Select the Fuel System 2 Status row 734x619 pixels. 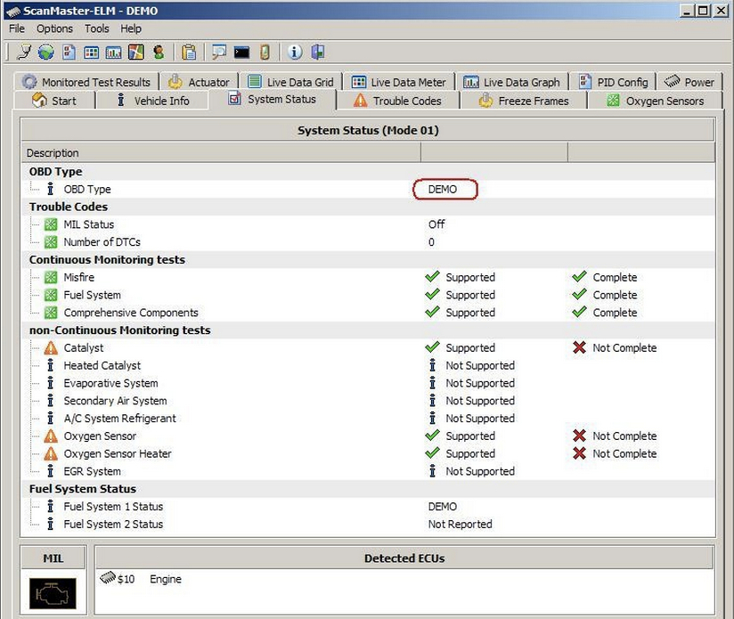(368, 524)
